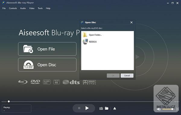Start playback with the Play button
Viewport: 181px width, 115px height.
(87, 108)
